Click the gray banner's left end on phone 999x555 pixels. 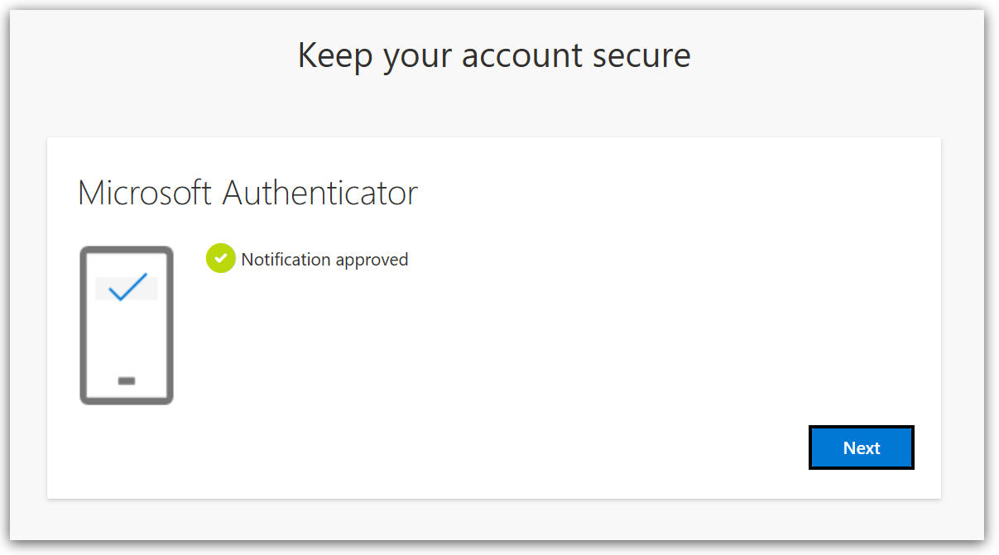click(x=101, y=289)
